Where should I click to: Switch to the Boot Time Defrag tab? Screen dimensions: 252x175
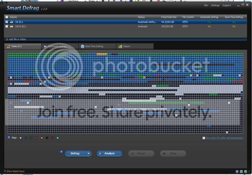click(x=97, y=46)
